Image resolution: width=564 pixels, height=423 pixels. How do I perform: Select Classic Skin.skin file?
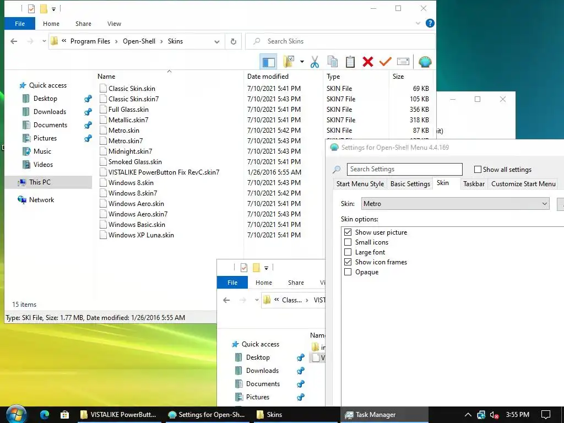(x=132, y=89)
